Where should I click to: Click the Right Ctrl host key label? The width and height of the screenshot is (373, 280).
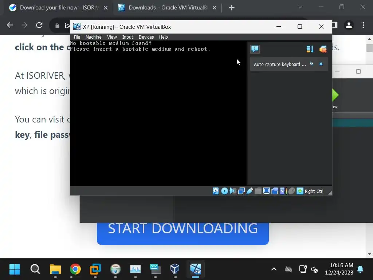[x=314, y=191]
